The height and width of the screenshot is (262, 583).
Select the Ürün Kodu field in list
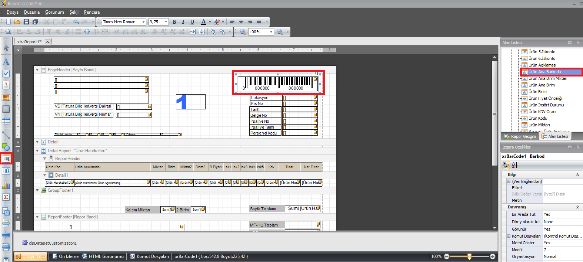click(538, 118)
